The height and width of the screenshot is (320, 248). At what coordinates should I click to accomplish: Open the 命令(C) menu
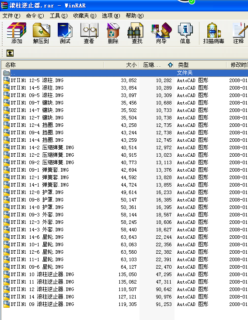point(35,16)
